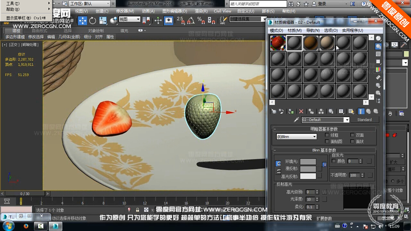This screenshot has height=231, width=411.
Task: Toggle the selection lock icon in status bar
Action: [x=137, y=210]
